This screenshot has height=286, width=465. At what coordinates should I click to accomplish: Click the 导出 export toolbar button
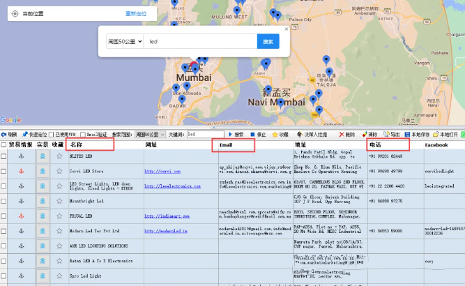click(x=392, y=135)
